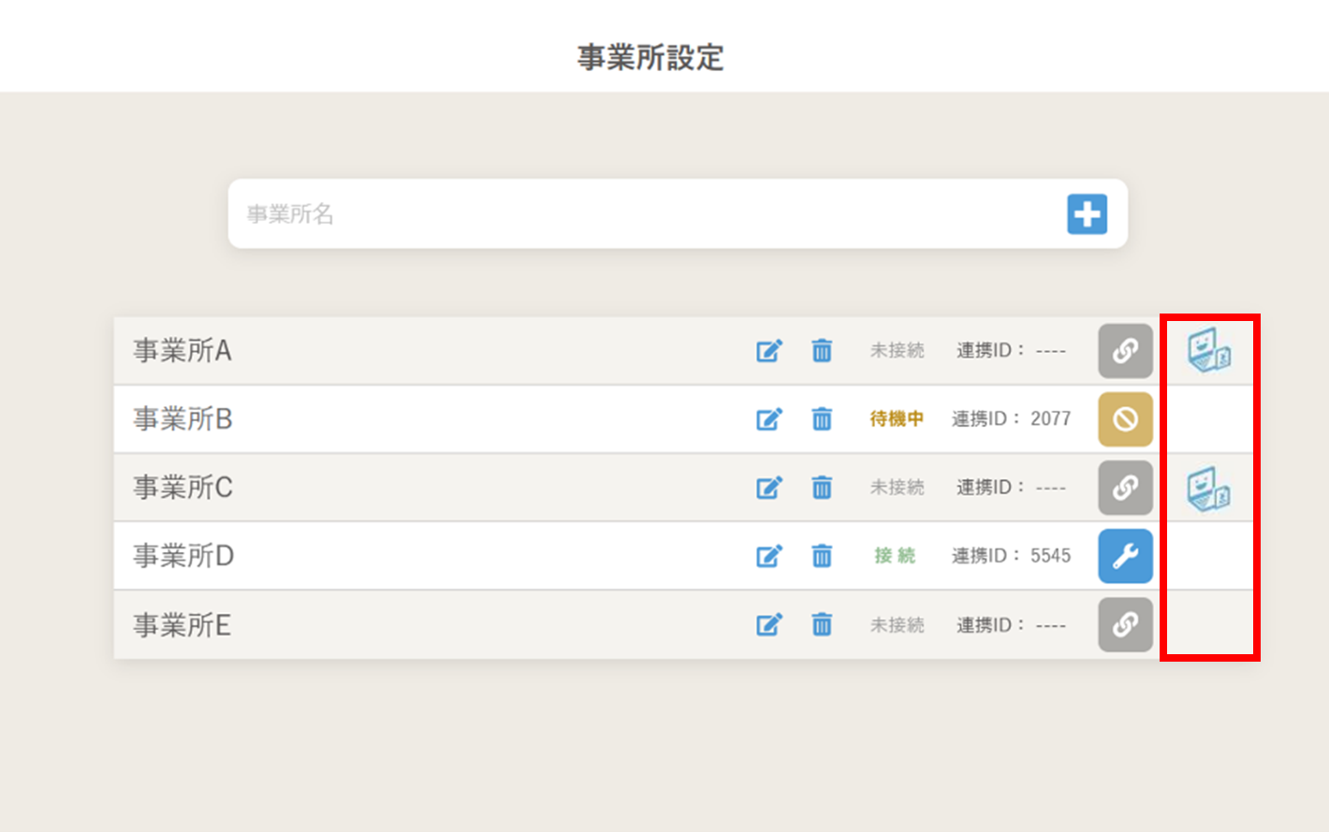The height and width of the screenshot is (832, 1329).
Task: Click the 未接続 status of 事業所C
Action: (897, 487)
